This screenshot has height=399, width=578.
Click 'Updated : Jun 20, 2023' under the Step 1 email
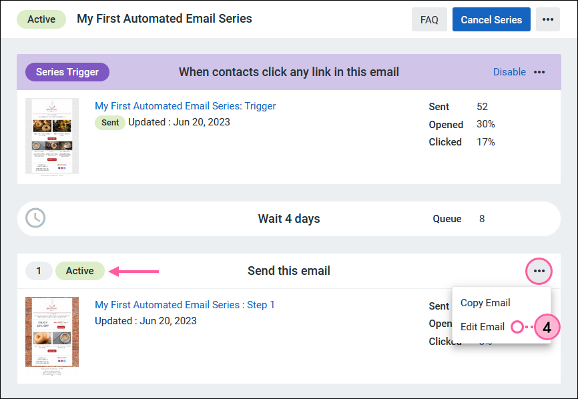pyautogui.click(x=146, y=321)
